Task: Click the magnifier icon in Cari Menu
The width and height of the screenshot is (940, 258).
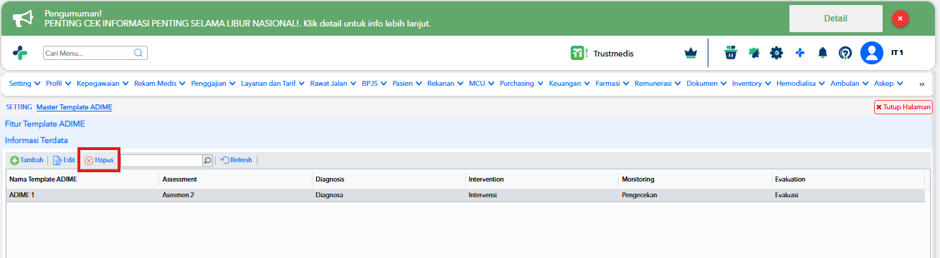Action: [138, 53]
